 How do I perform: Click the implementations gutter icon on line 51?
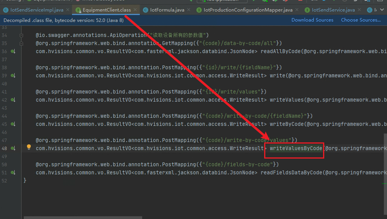click(13, 172)
